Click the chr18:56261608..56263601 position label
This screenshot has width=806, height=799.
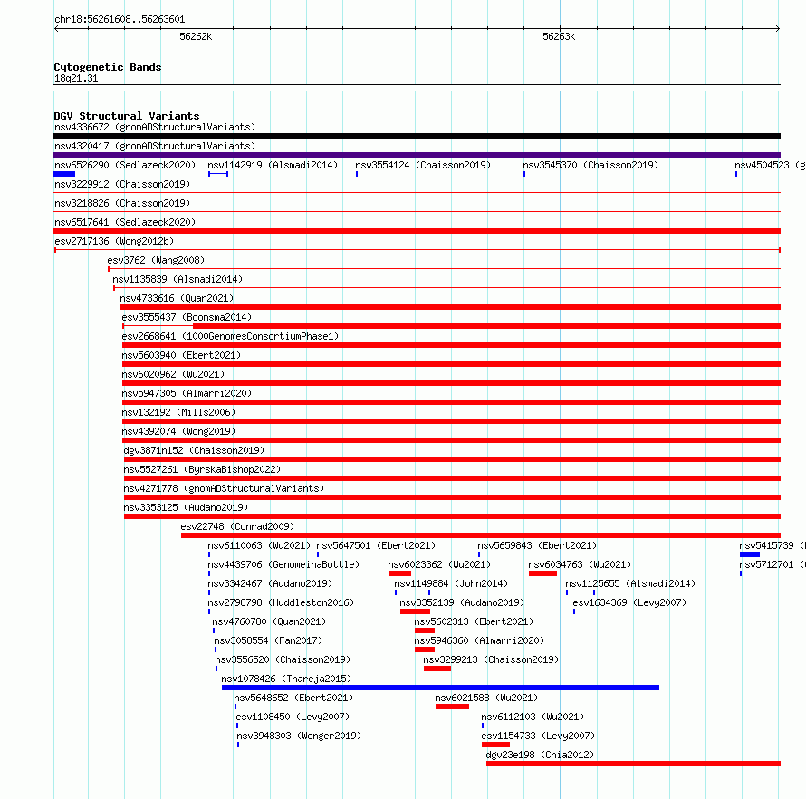pyautogui.click(x=120, y=20)
